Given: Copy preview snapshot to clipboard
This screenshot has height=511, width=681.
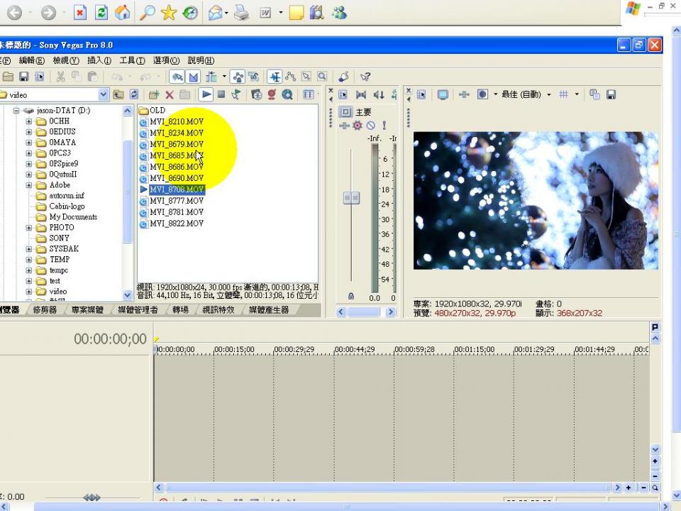Looking at the screenshot, I should (x=594, y=94).
